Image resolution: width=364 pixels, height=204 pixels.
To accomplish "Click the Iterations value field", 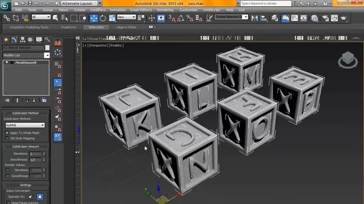I will [35, 154].
